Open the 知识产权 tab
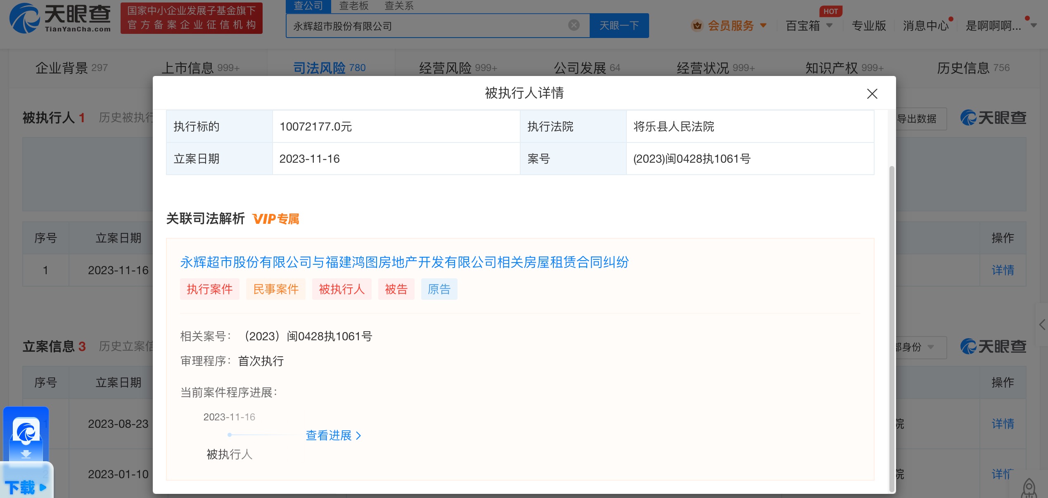 click(844, 68)
